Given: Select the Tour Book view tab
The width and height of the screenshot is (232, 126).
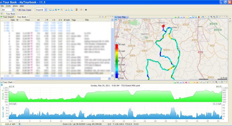Looking at the screenshot, I should (x=21, y=17).
